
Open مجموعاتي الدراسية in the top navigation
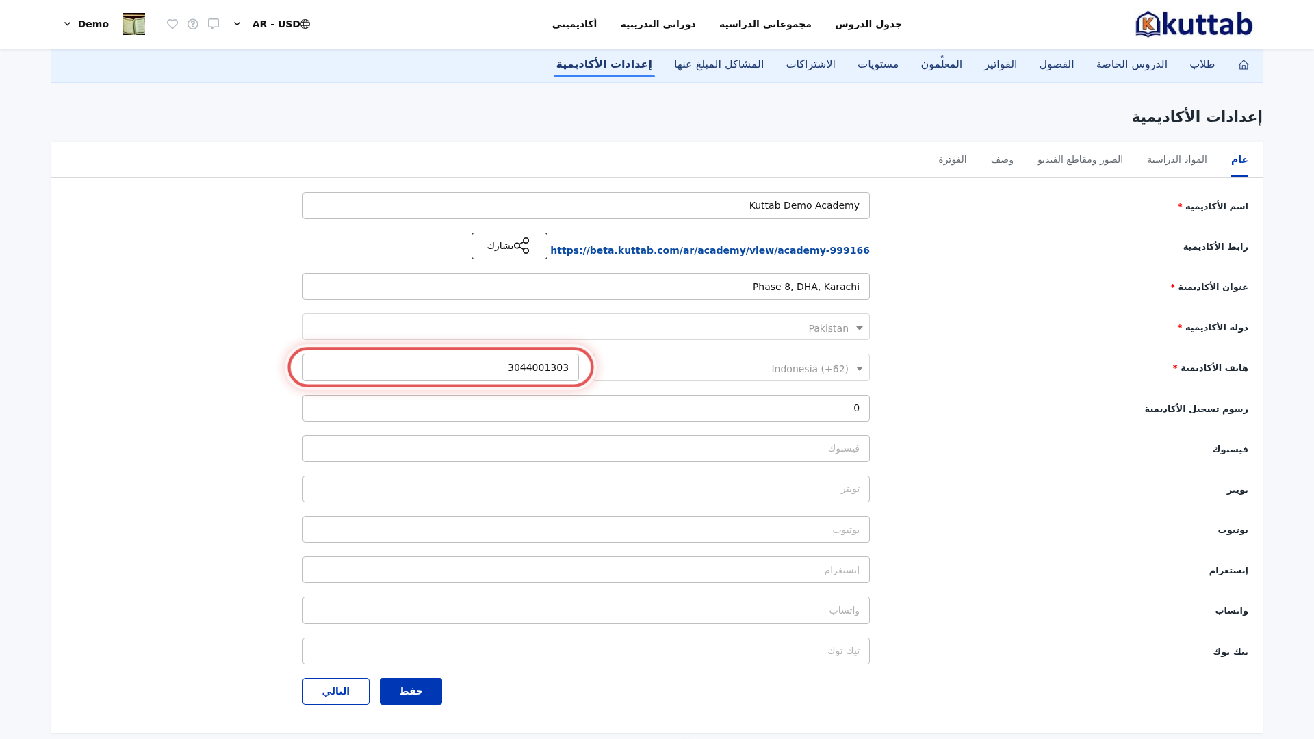click(765, 24)
